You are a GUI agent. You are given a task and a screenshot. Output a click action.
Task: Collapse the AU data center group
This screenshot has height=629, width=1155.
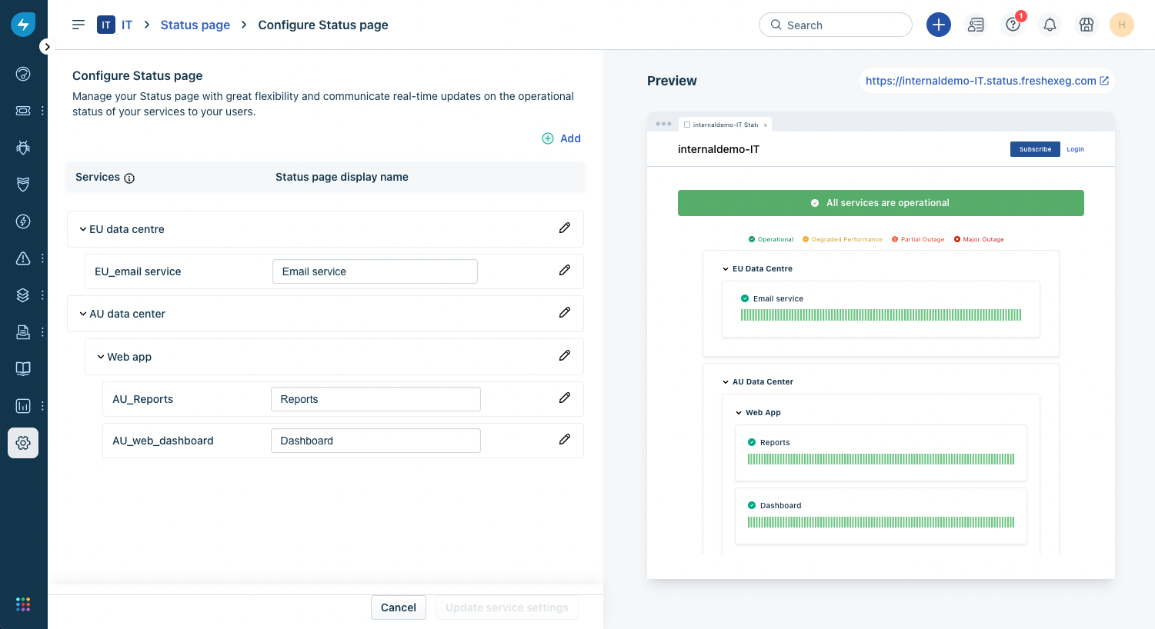click(83, 313)
